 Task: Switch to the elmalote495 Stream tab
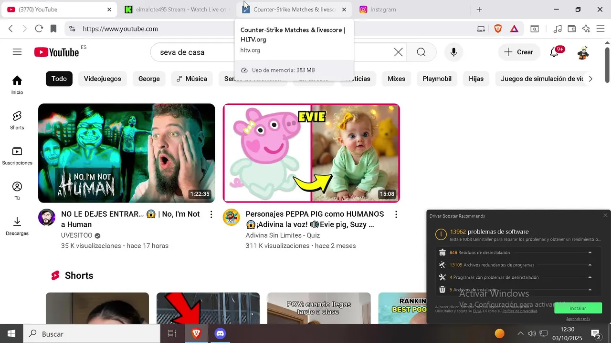tap(177, 10)
